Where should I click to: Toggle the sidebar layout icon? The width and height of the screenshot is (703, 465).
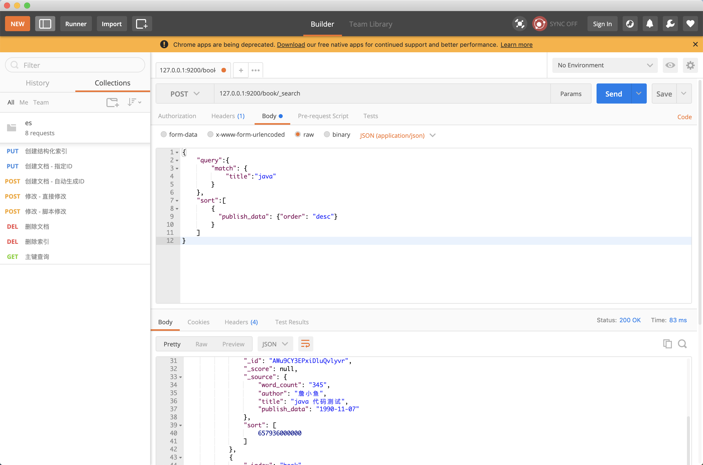pos(45,24)
